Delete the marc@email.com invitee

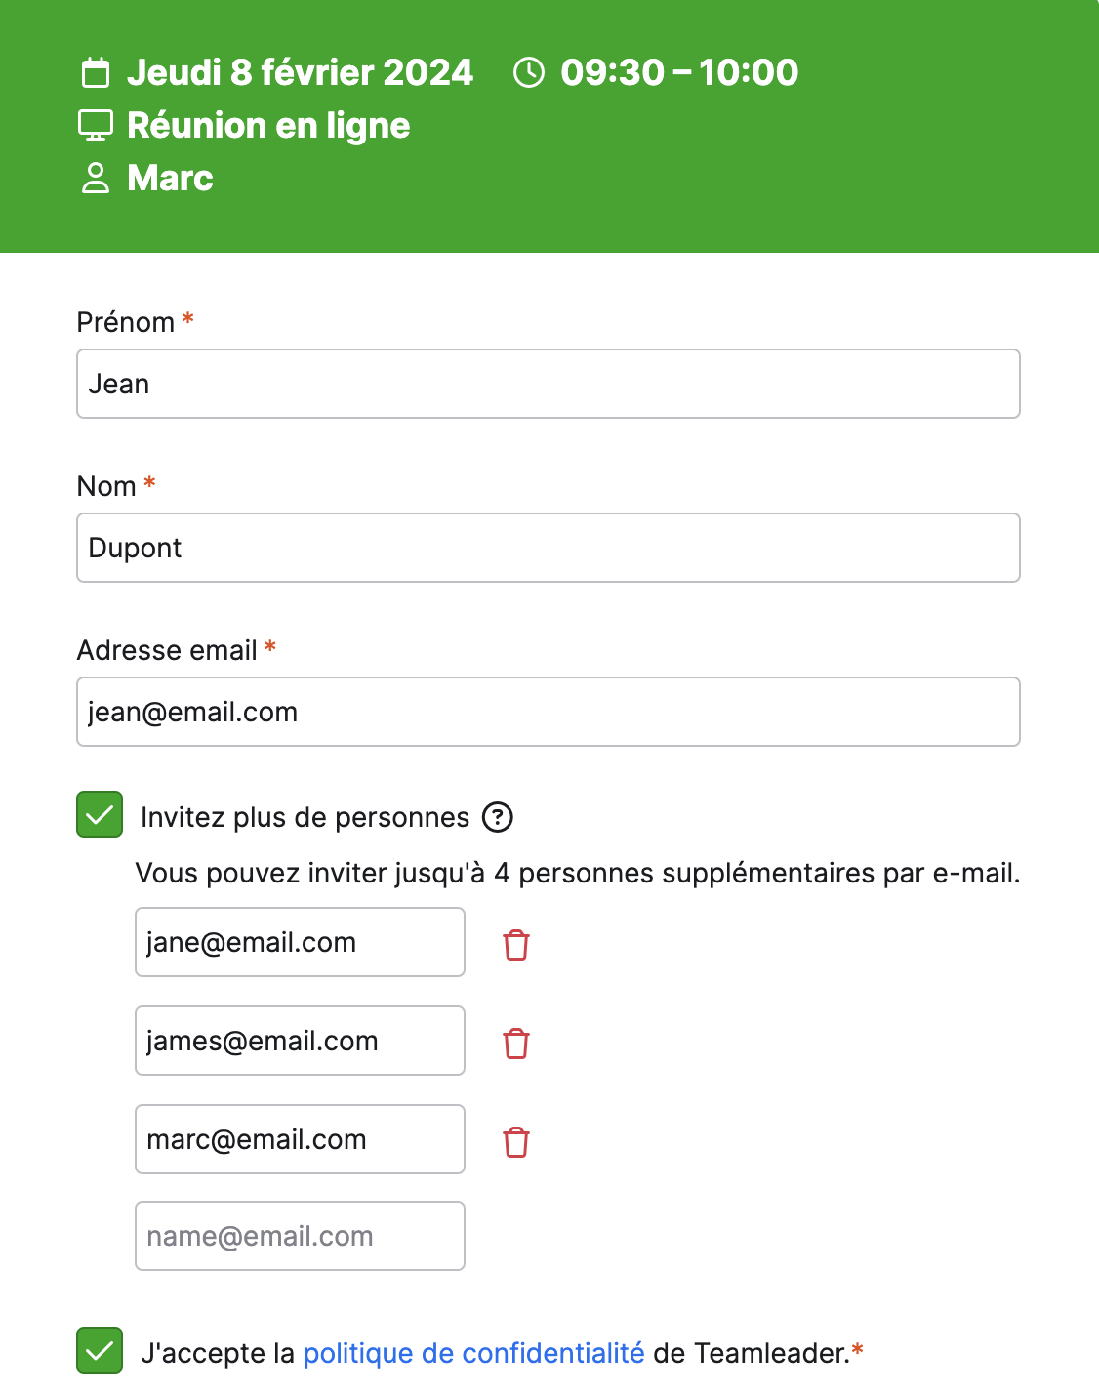click(516, 1142)
